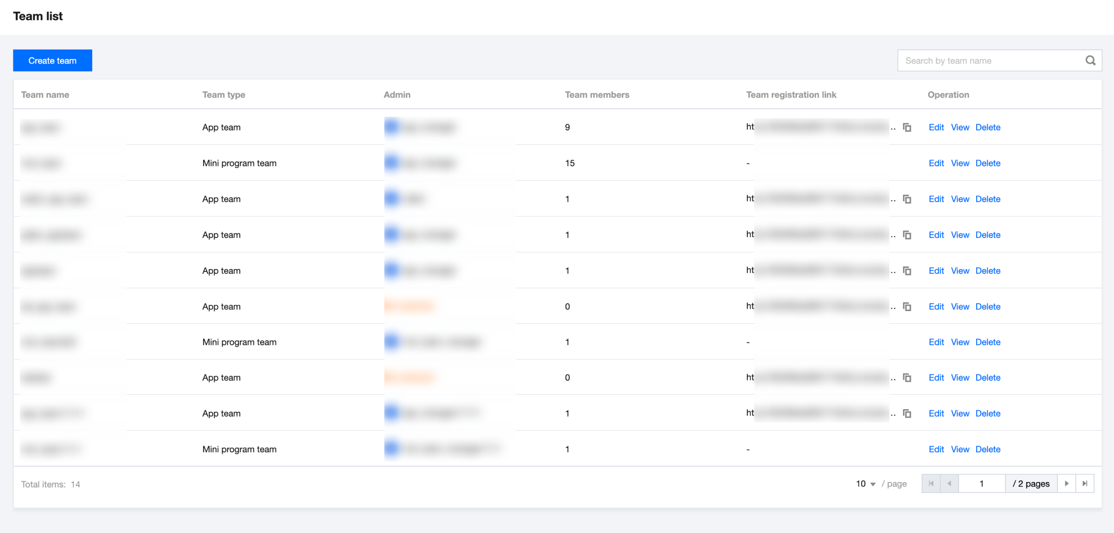Click the page number input box

point(981,483)
